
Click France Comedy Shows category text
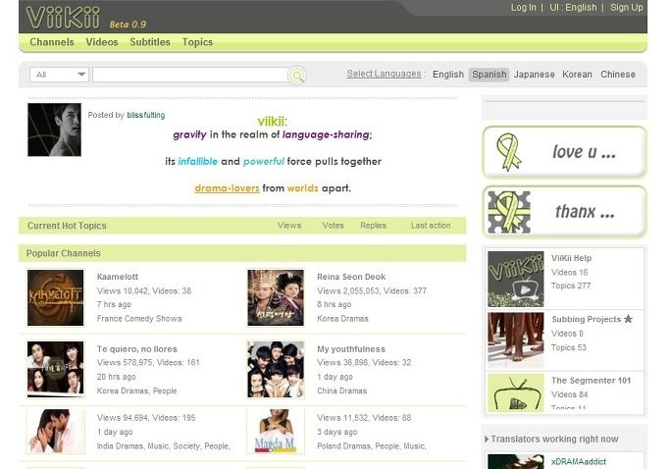[x=139, y=319]
